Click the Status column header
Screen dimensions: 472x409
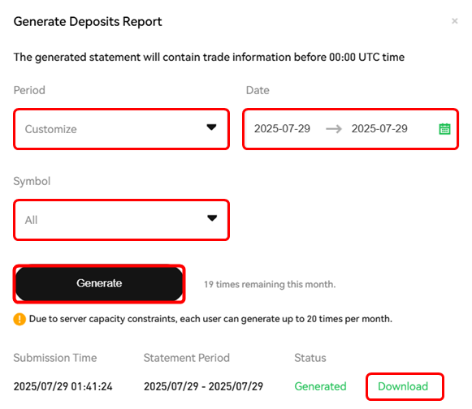(310, 358)
